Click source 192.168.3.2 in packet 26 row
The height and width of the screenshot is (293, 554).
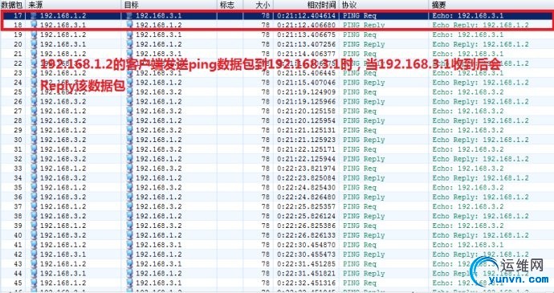[63, 101]
